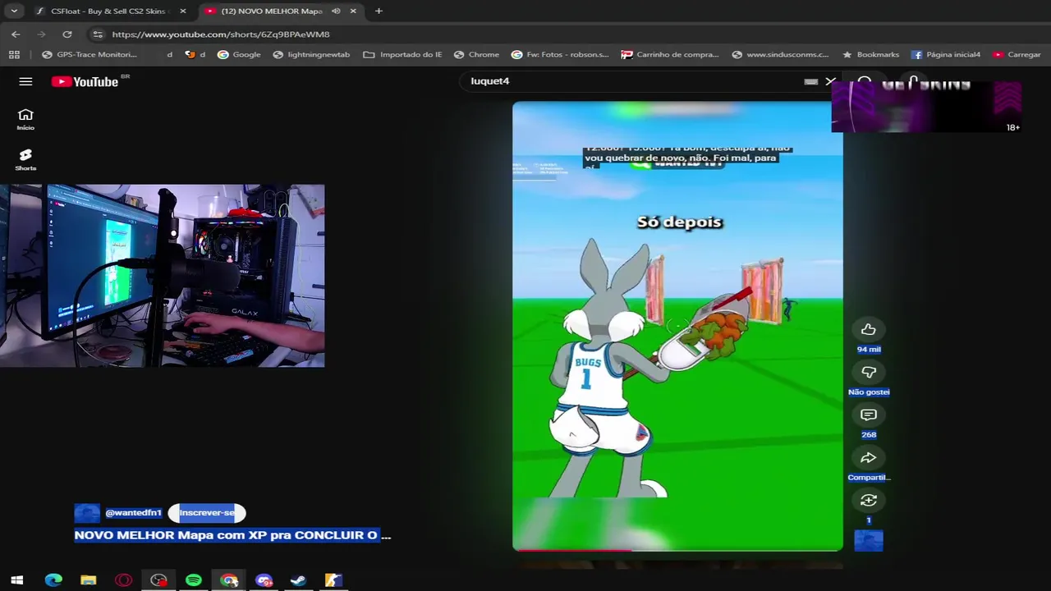Pause the Short by clicking the video

coord(677,326)
